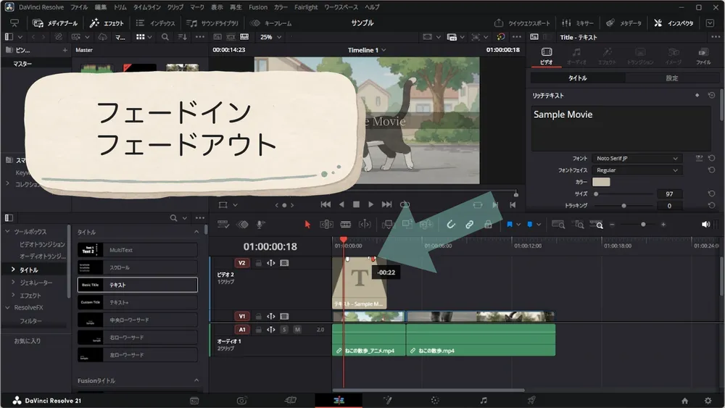This screenshot has width=725, height=408.
Task: Jump to first frame
Action: pyautogui.click(x=326, y=204)
